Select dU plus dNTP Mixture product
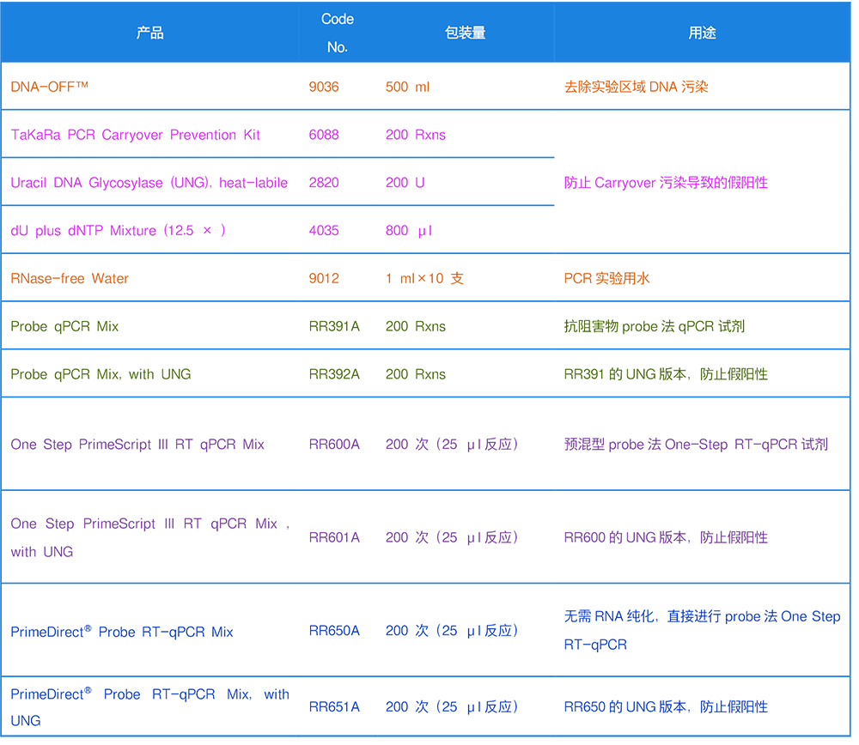 coord(119,230)
